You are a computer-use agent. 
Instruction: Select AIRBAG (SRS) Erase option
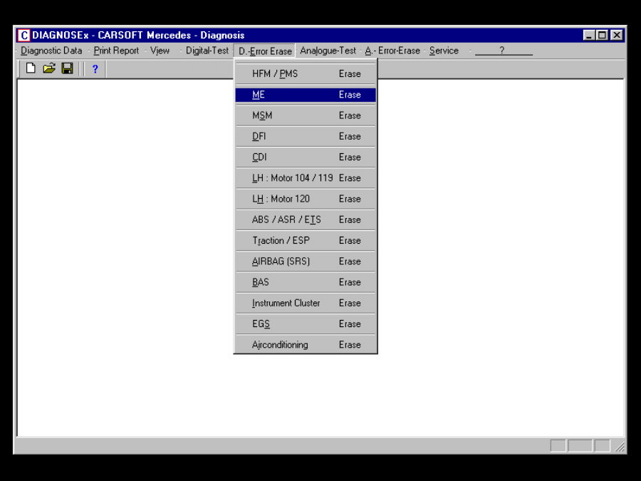click(306, 262)
